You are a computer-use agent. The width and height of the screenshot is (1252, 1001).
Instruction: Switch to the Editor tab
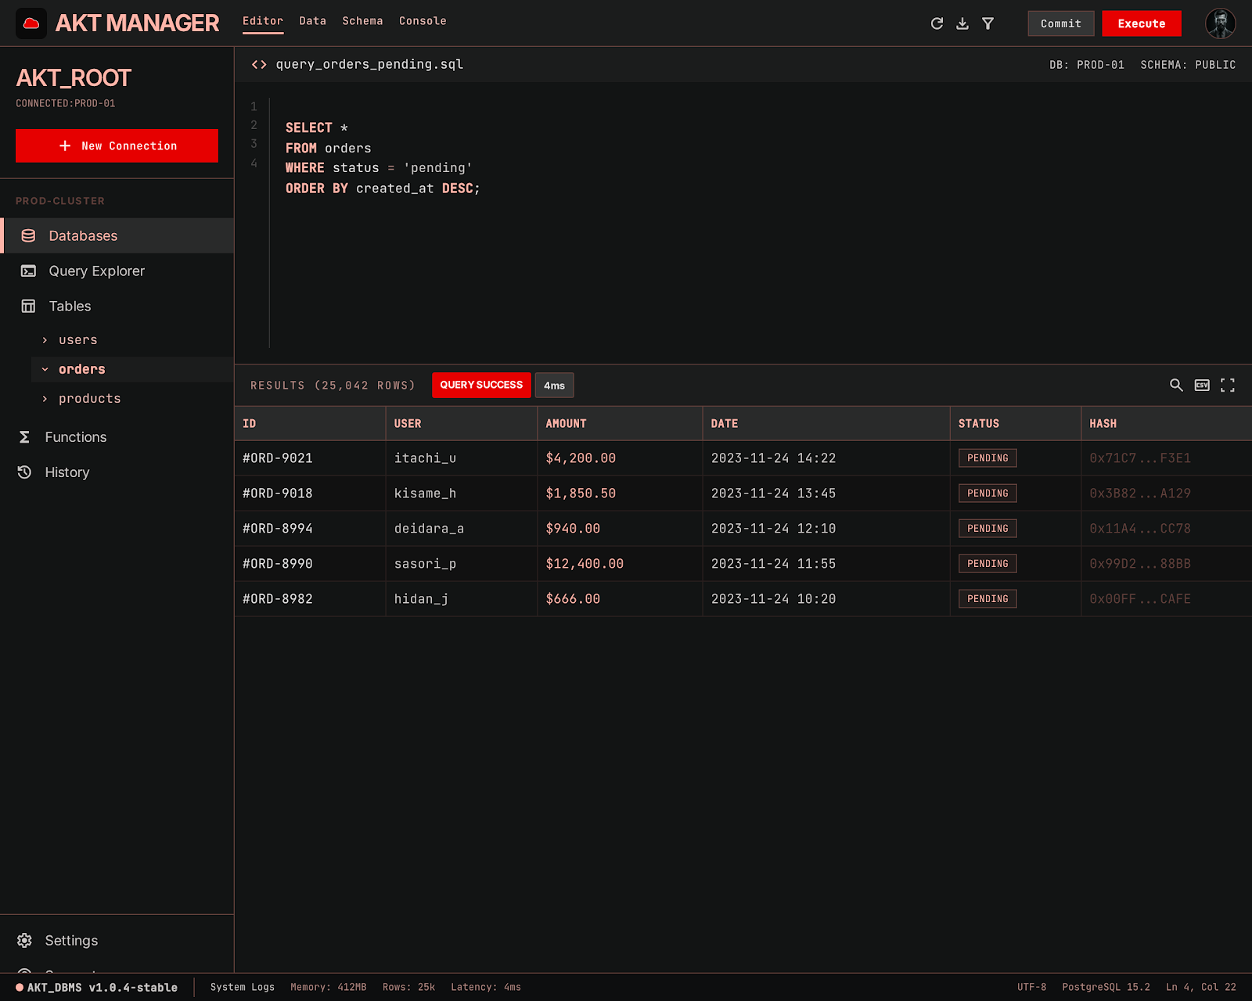point(263,21)
